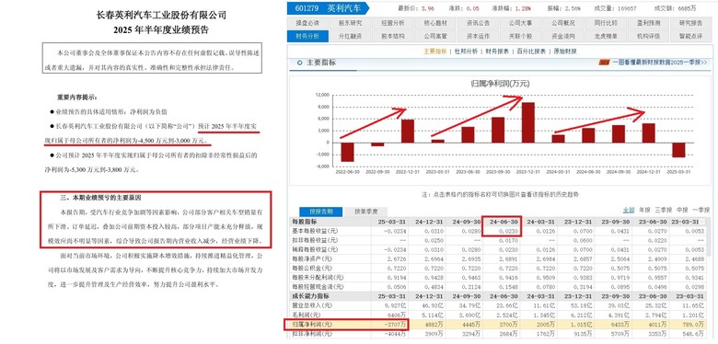Image resolution: width=718 pixels, height=344 pixels.
Task: Click the 重要内容提示 heading in the document
Action: click(77, 97)
